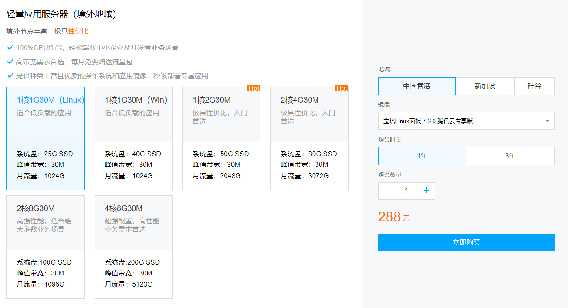This screenshot has height=308, width=568.
Task: Choose the 1核2G30M Hot plan
Action: coord(221,138)
